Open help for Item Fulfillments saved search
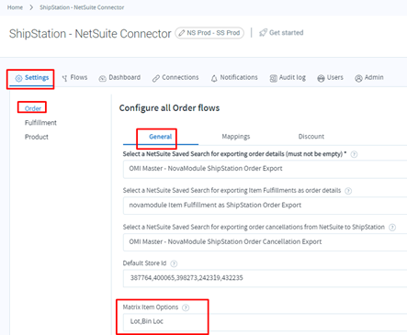Viewport: 407px width, 335px height. pyautogui.click(x=348, y=191)
